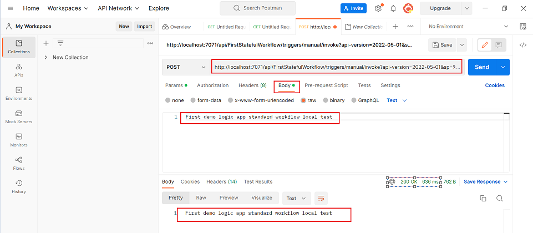The width and height of the screenshot is (533, 233).
Task: Switch to request Headers (8) tab
Action: [x=252, y=85]
